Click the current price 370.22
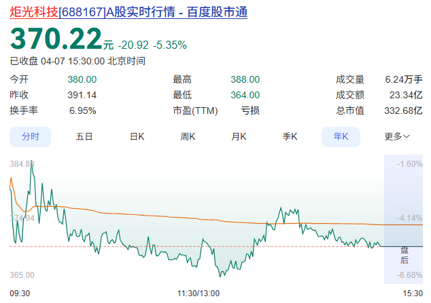 coord(56,39)
